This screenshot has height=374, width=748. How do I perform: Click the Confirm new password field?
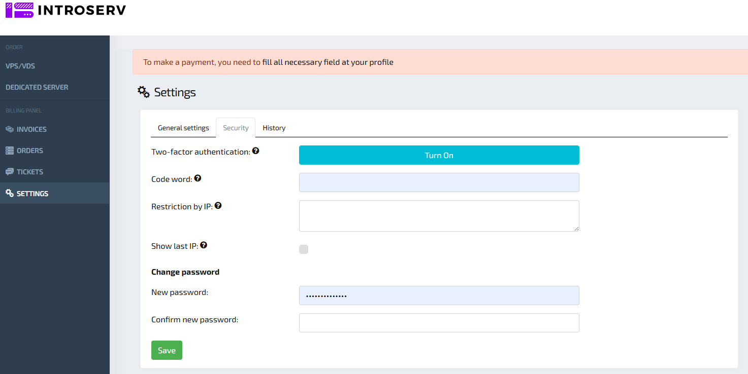click(439, 323)
